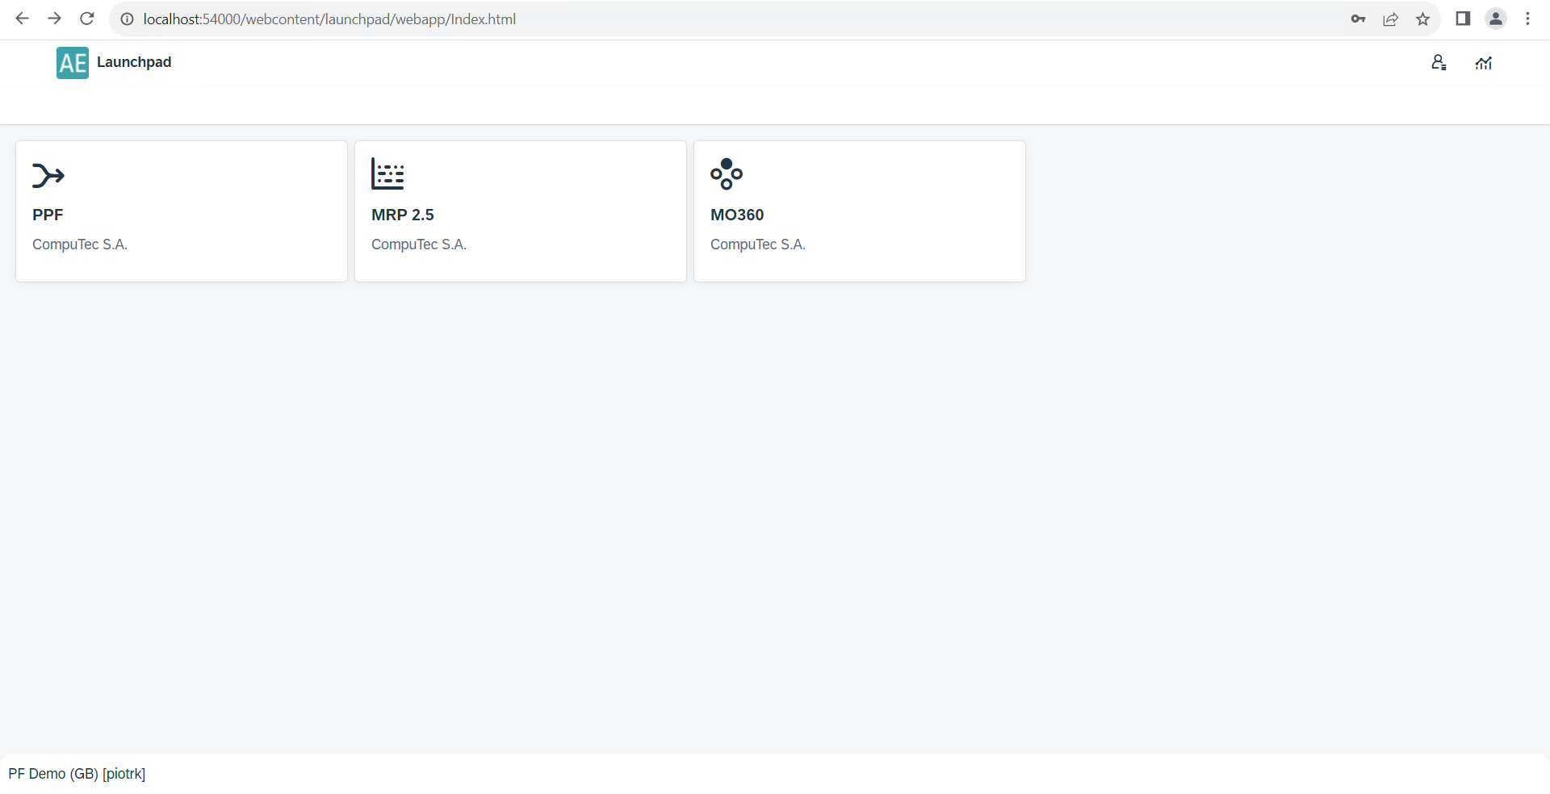This screenshot has height=794, width=1550.
Task: Launch MO360 via its circles icon
Action: (x=727, y=174)
